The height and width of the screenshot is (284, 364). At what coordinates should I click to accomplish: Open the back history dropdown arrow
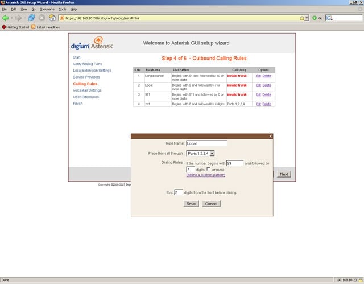click(x=11, y=18)
